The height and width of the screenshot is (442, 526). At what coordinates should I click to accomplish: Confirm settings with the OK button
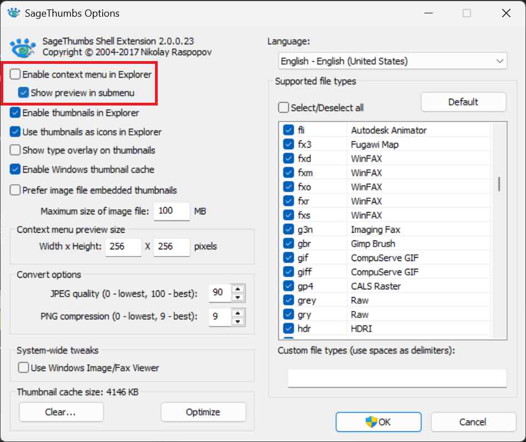[378, 422]
